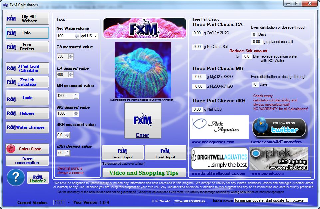320x209 pixels.
Task: Click the MG distribution Days field
Action: pos(255,84)
